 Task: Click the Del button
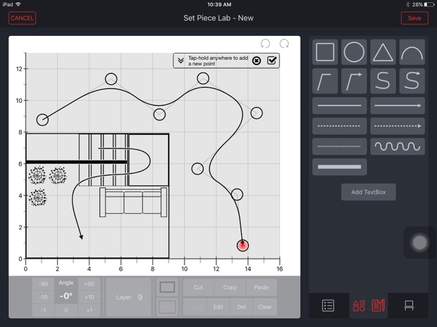(241, 307)
